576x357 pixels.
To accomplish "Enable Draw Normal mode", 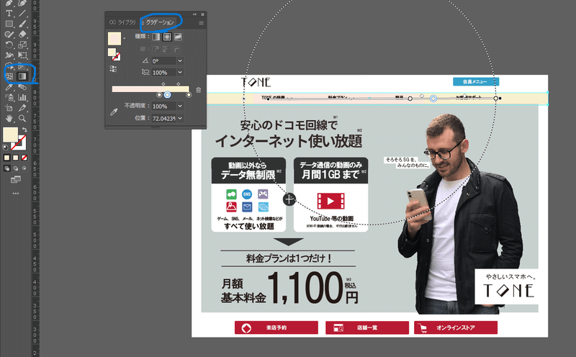I will click(7, 168).
